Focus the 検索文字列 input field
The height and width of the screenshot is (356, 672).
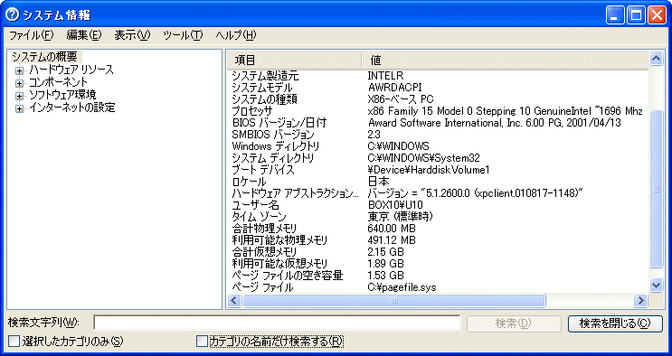(x=277, y=323)
